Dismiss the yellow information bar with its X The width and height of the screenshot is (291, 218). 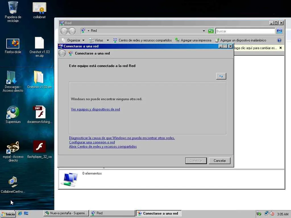tap(280, 48)
